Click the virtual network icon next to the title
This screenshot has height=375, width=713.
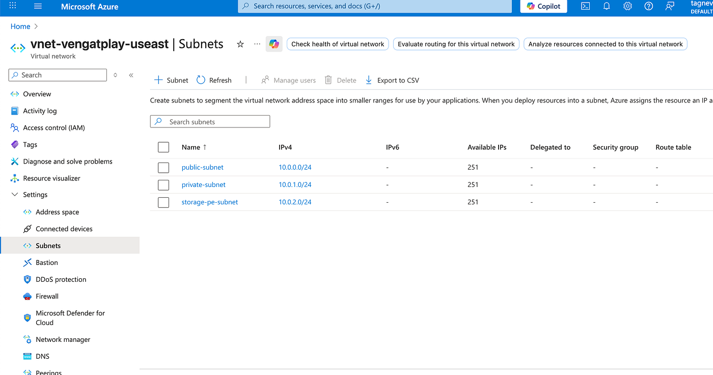(18, 48)
